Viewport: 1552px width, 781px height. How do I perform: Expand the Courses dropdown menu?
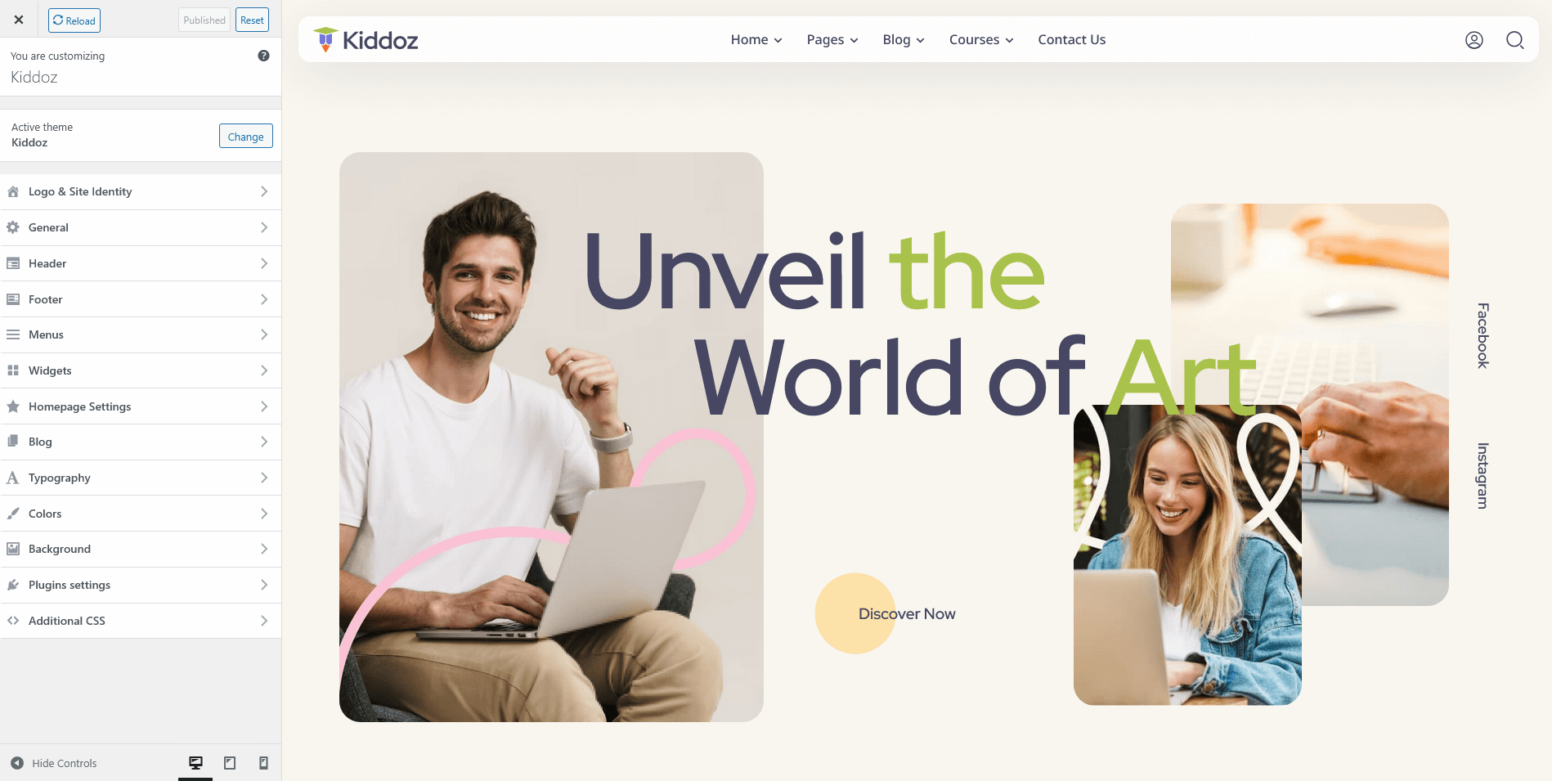(x=981, y=39)
